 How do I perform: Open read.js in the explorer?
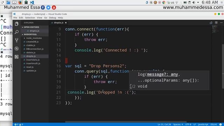click(x=30, y=67)
